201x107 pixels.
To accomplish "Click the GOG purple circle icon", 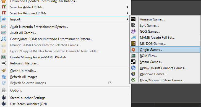I will 133,32.
